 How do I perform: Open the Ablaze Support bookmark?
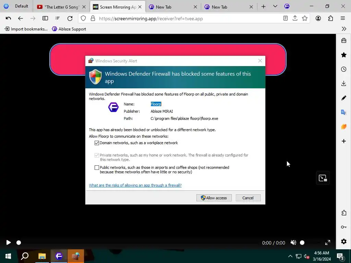click(x=69, y=29)
